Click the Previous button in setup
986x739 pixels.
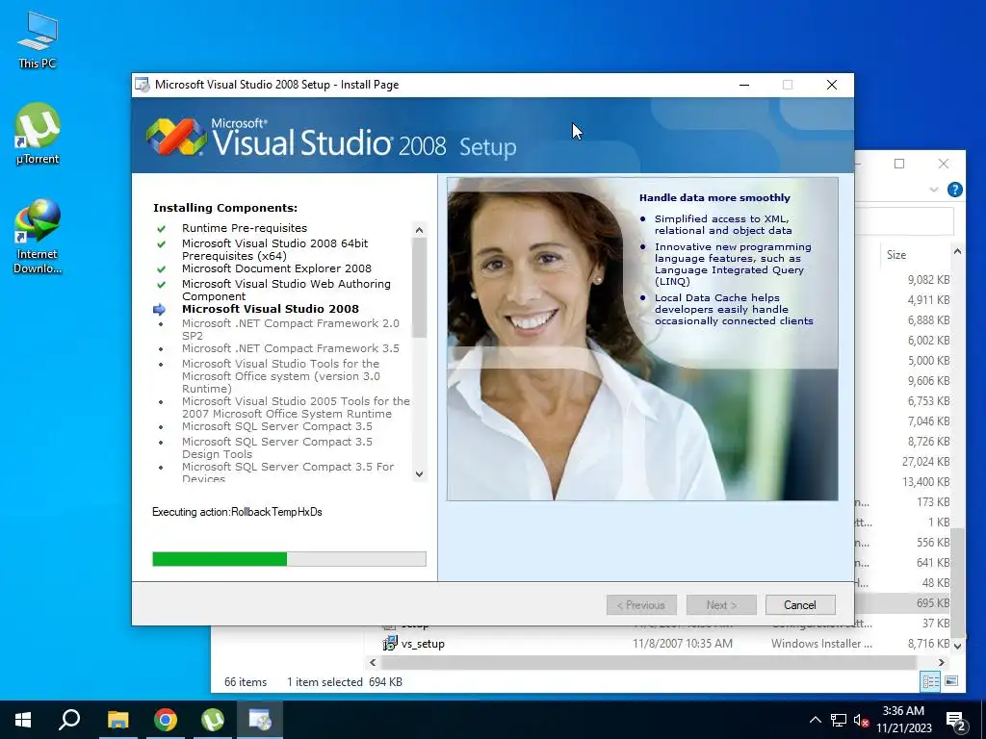[x=641, y=604]
